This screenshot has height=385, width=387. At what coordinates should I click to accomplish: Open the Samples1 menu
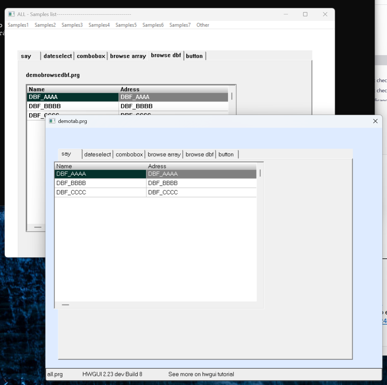[x=18, y=25]
